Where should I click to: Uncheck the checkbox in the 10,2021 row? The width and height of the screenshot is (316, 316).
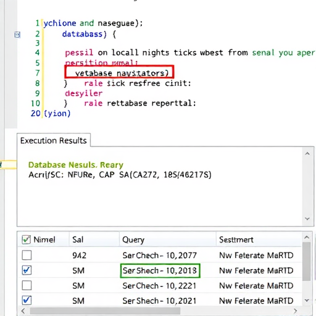27,301
